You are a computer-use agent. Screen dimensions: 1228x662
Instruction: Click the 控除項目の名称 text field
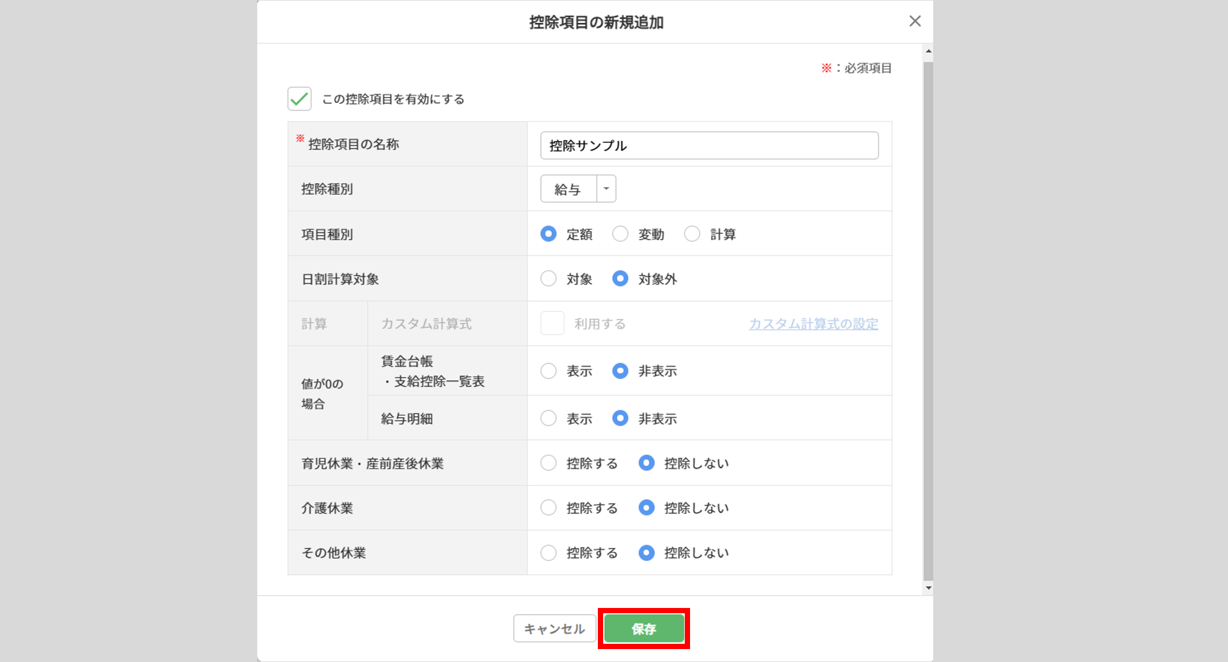[x=709, y=145]
